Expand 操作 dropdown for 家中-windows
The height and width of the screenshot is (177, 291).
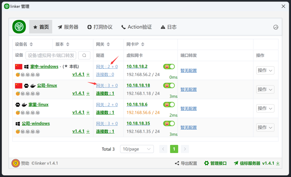(265, 70)
